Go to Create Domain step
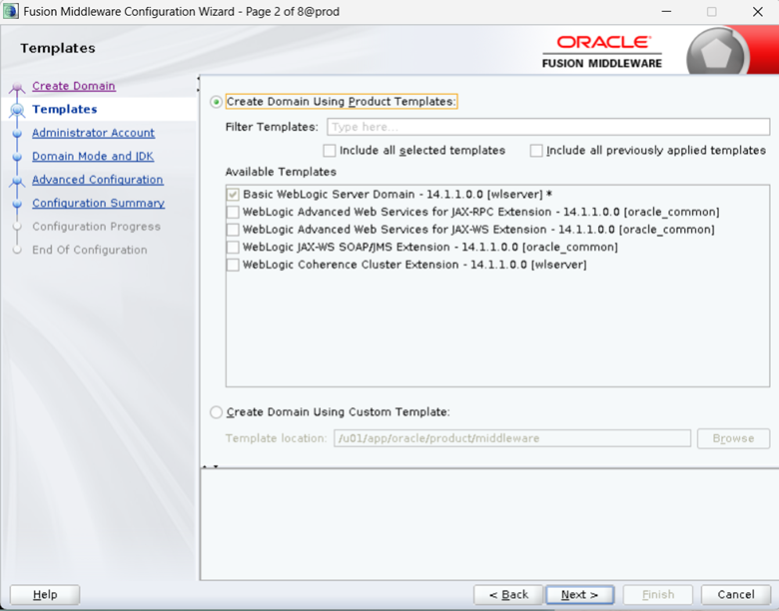The width and height of the screenshot is (779, 611). (74, 86)
